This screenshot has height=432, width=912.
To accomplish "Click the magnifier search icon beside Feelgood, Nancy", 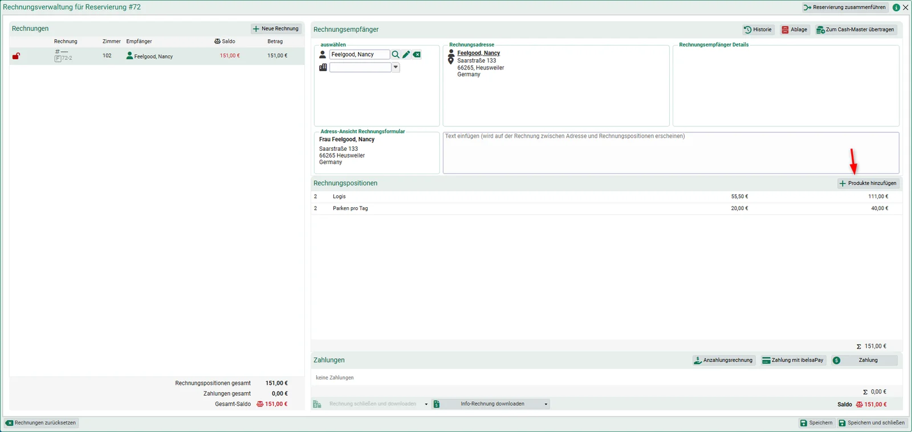I will pyautogui.click(x=396, y=55).
